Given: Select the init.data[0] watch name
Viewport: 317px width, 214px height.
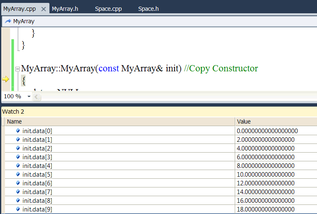Looking at the screenshot, I should 37,131.
